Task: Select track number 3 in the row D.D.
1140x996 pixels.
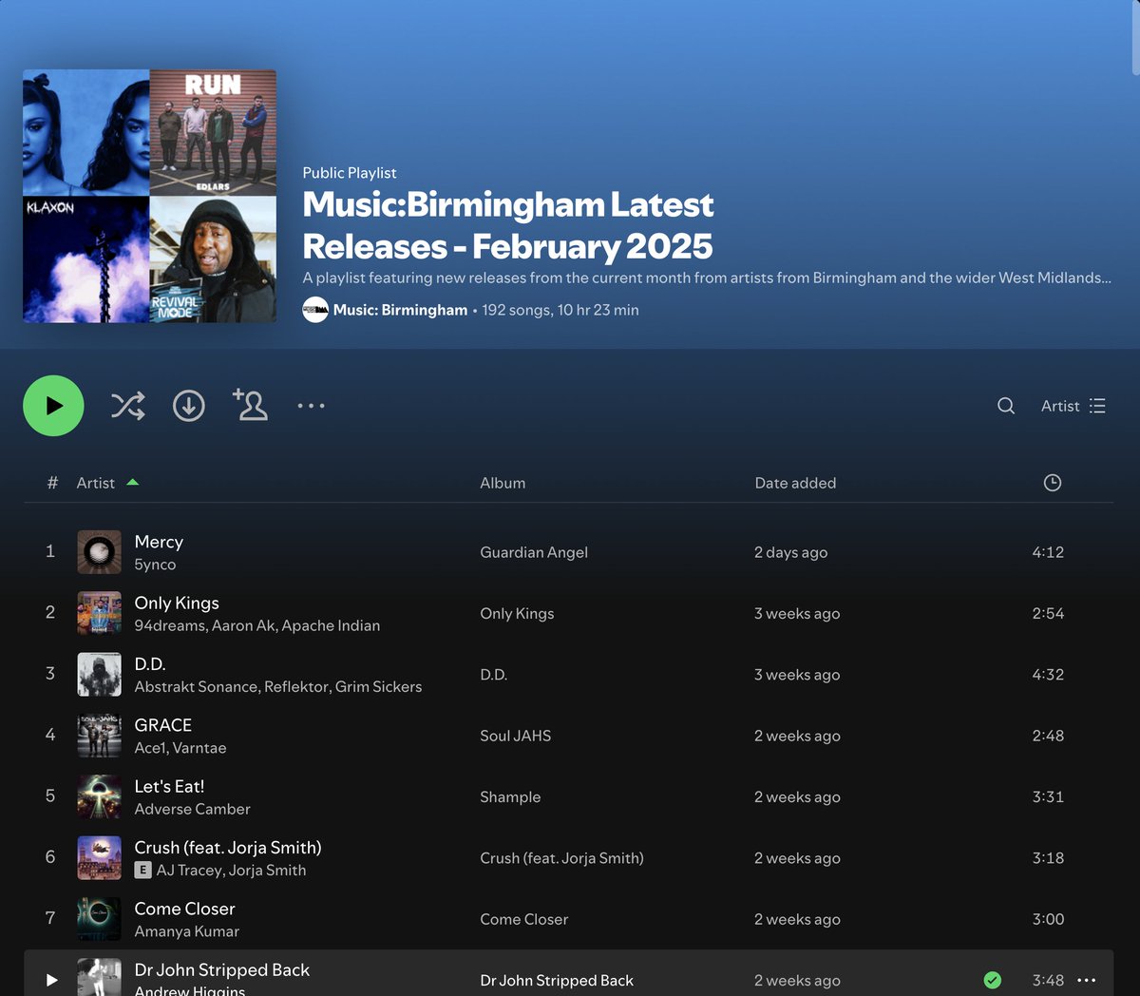Action: pos(50,673)
